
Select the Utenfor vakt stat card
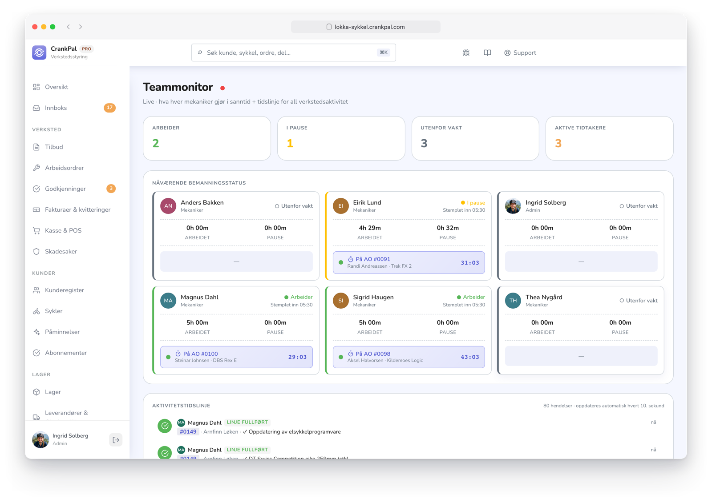475,138
